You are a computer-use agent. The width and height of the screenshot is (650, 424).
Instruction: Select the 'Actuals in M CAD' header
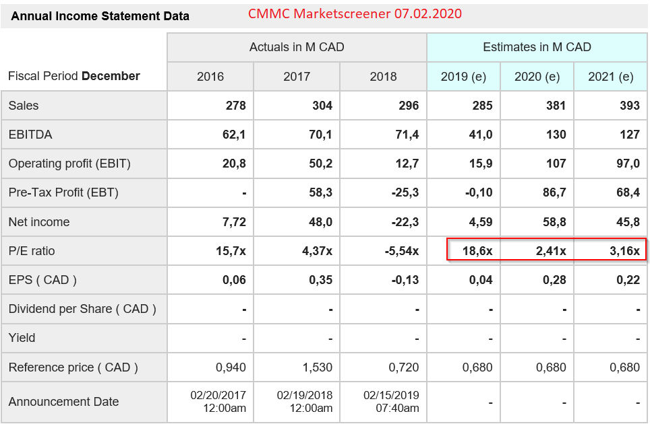[x=297, y=47]
